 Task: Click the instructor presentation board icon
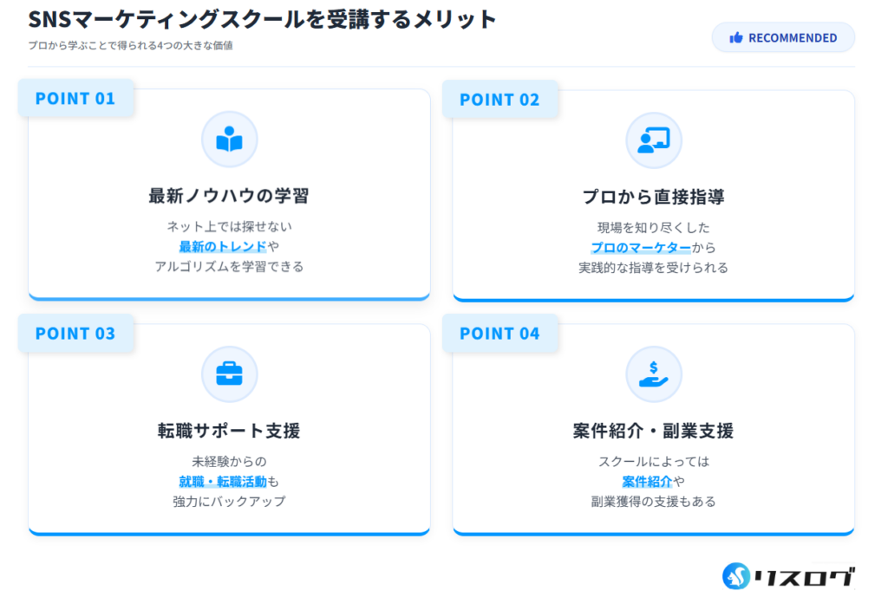point(654,140)
